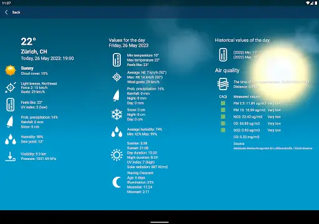Tap the Feels like thermometer icon
Viewport: 319px width, 224px height.
11,105
